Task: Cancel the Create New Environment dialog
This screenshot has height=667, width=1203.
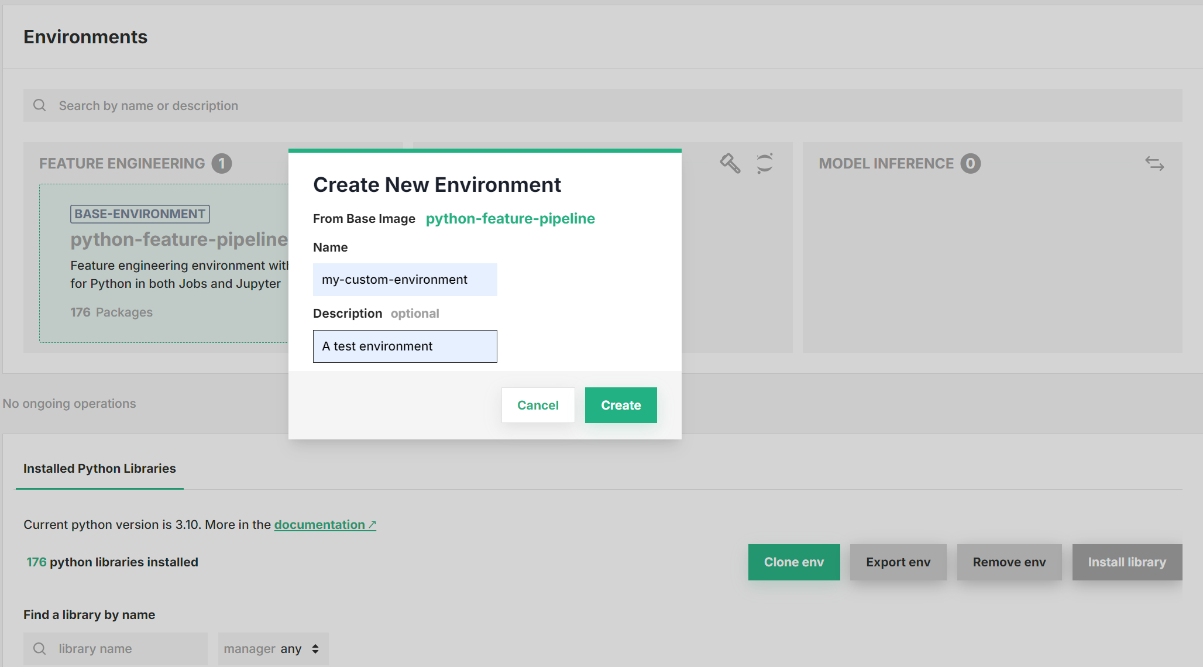Action: 537,405
